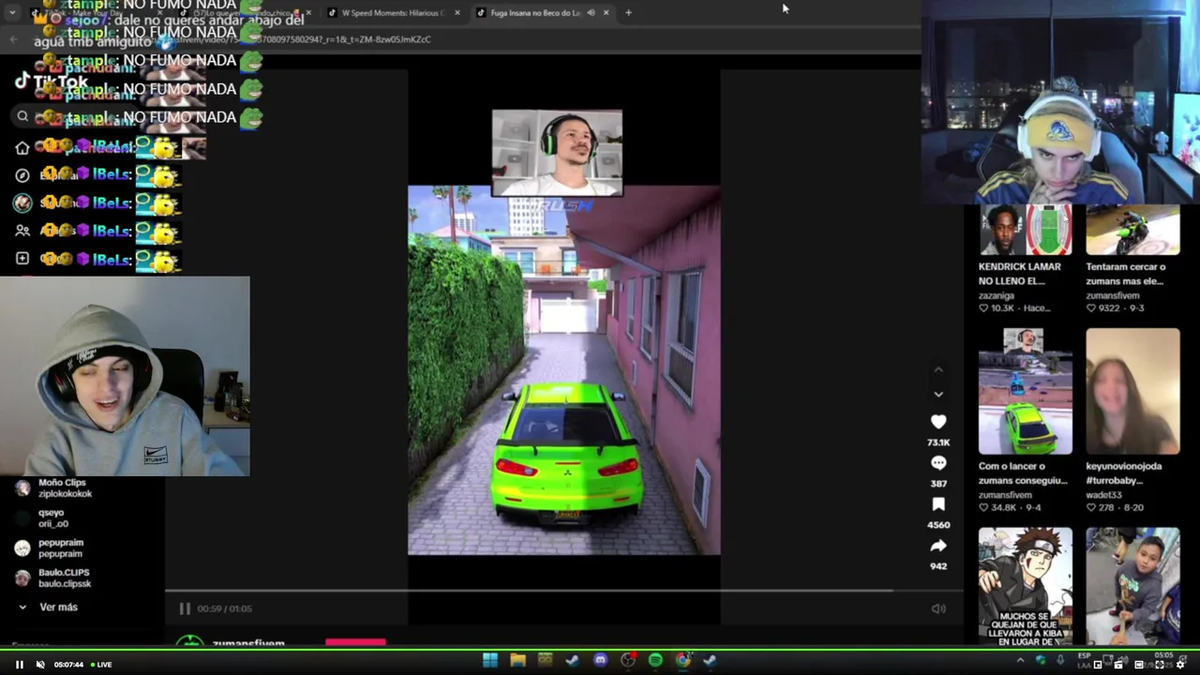The image size is (1200, 675).
Task: Mute the 'Fuga Insana' tab audio icon
Action: pyautogui.click(x=591, y=13)
